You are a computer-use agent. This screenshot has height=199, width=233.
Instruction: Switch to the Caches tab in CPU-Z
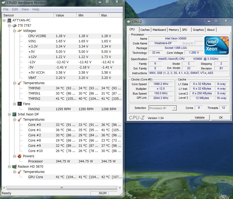(145, 30)
